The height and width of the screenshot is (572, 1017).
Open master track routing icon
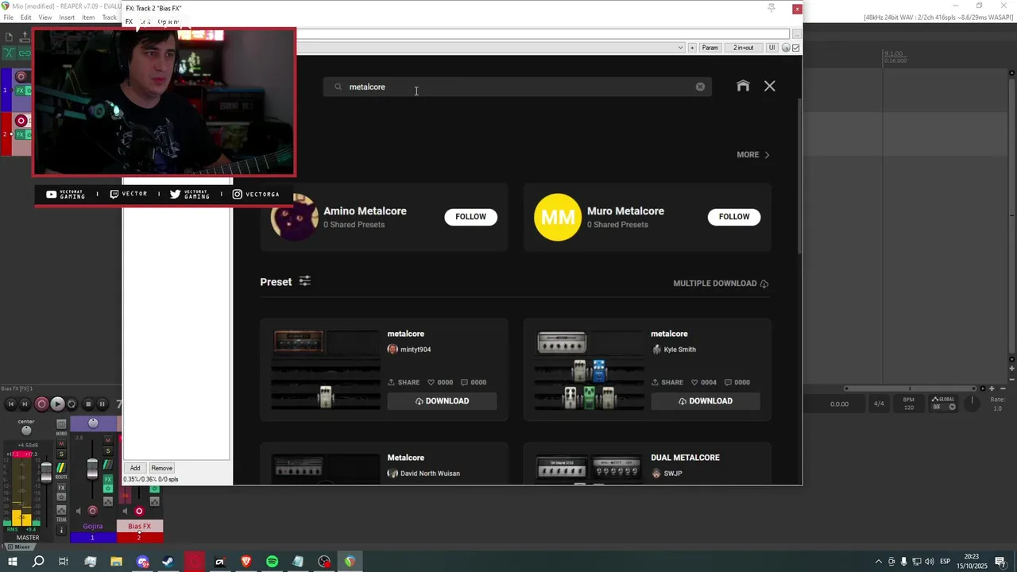61,467
